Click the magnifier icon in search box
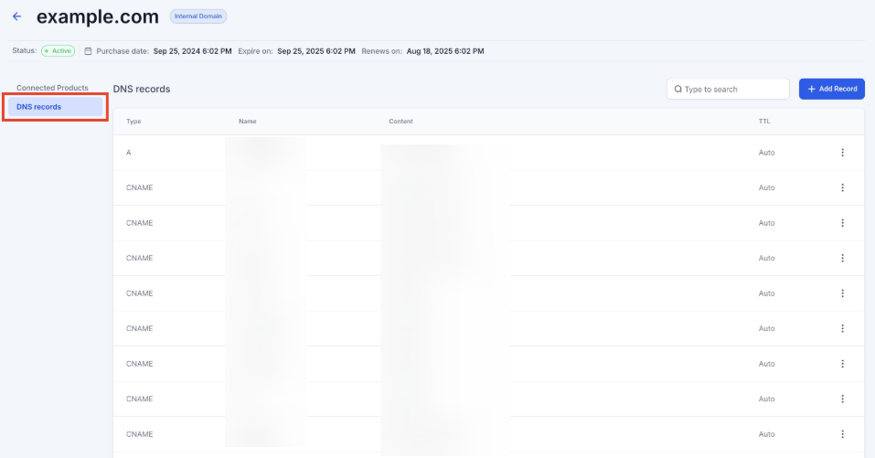Viewport: 875px width, 458px height. 678,89
